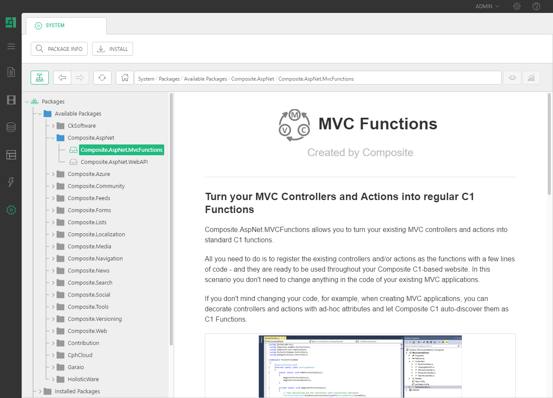Screen dimensions: 553x398
Task: Click the back arrow navigation button
Action: [62, 78]
